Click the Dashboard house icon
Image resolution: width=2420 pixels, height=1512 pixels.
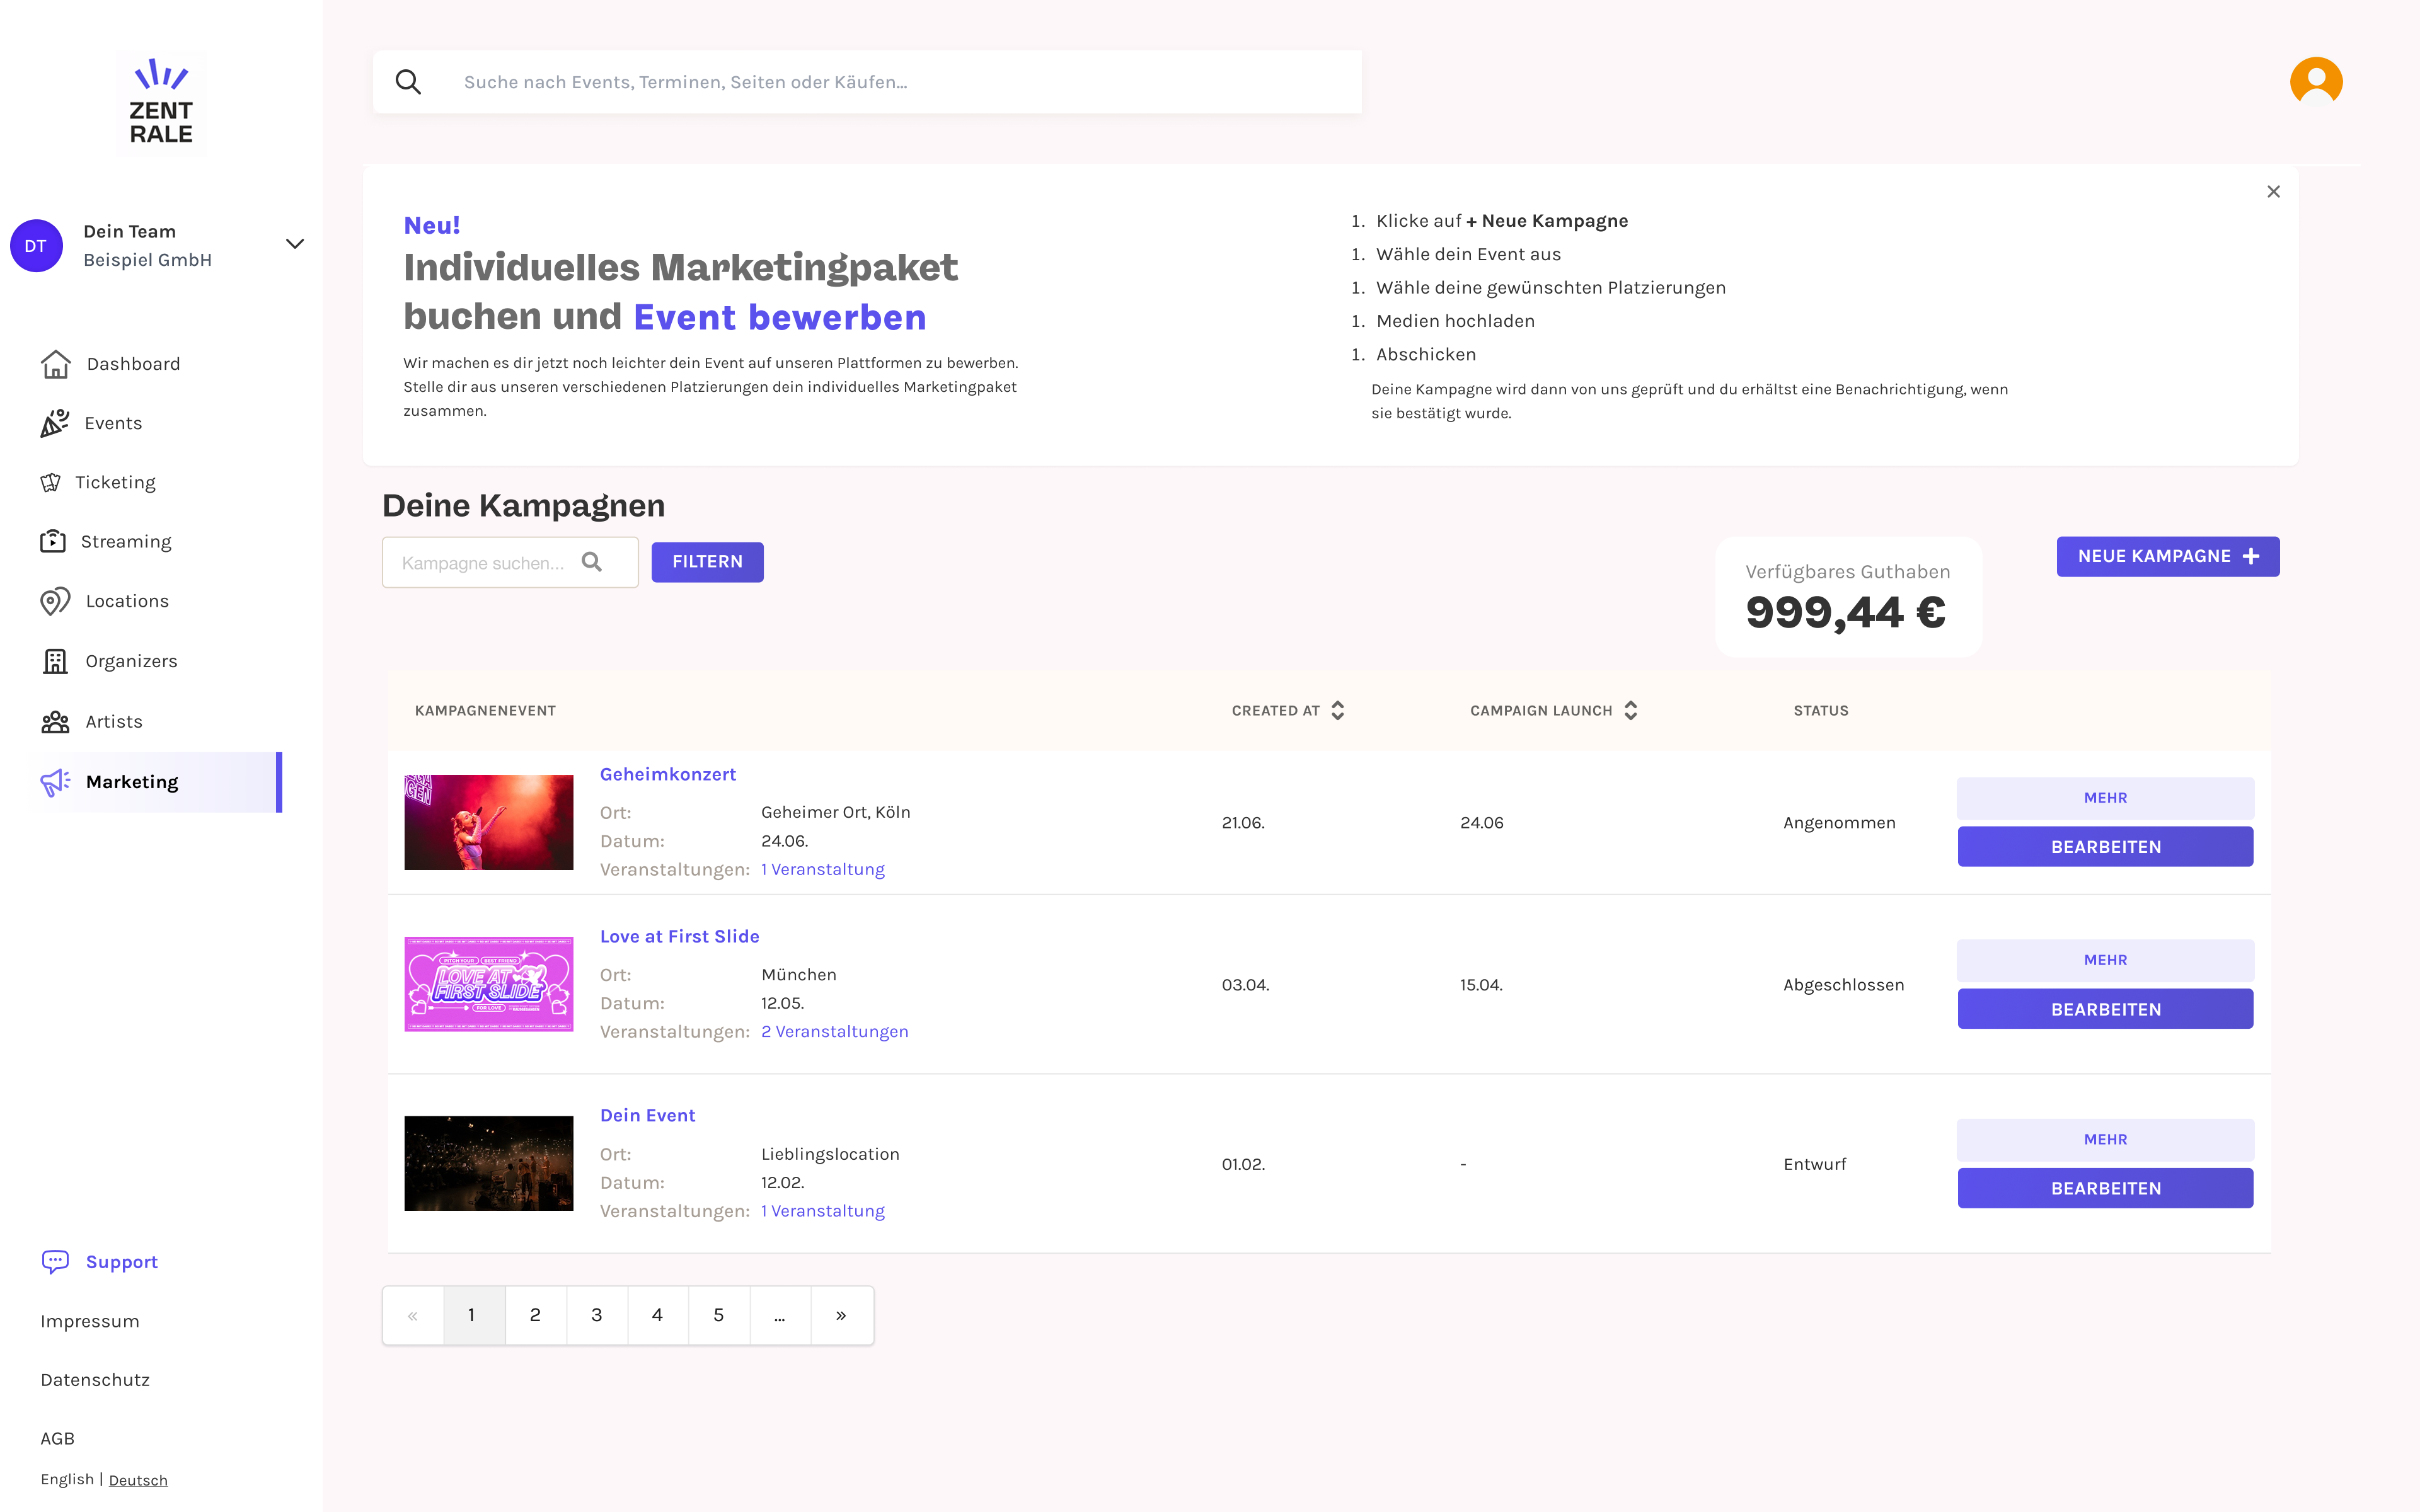pos(56,364)
